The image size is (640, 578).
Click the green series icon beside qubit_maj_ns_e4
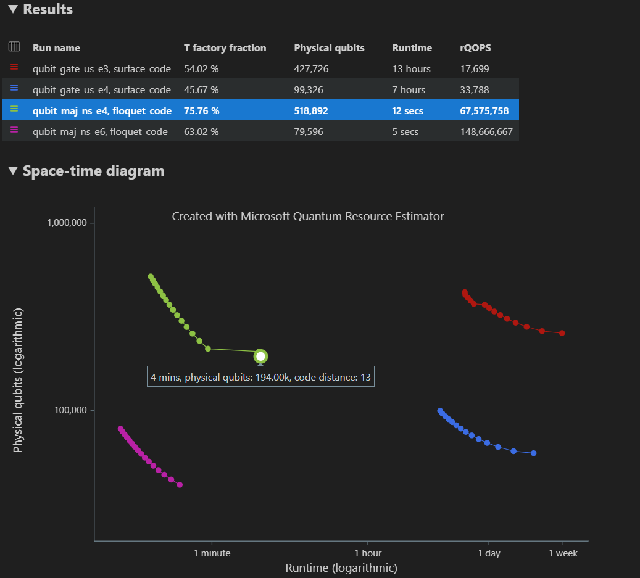(x=14, y=110)
